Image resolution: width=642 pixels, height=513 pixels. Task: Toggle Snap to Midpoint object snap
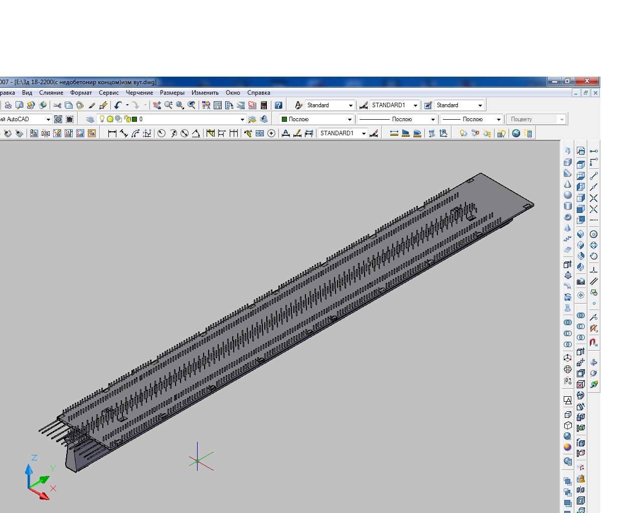(x=594, y=187)
